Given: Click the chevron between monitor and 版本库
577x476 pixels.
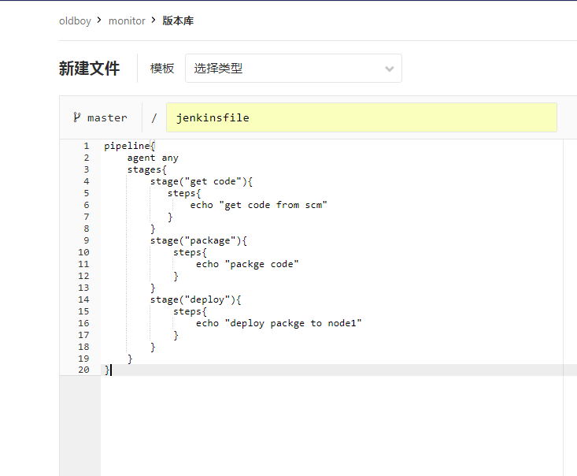Looking at the screenshot, I should (153, 20).
